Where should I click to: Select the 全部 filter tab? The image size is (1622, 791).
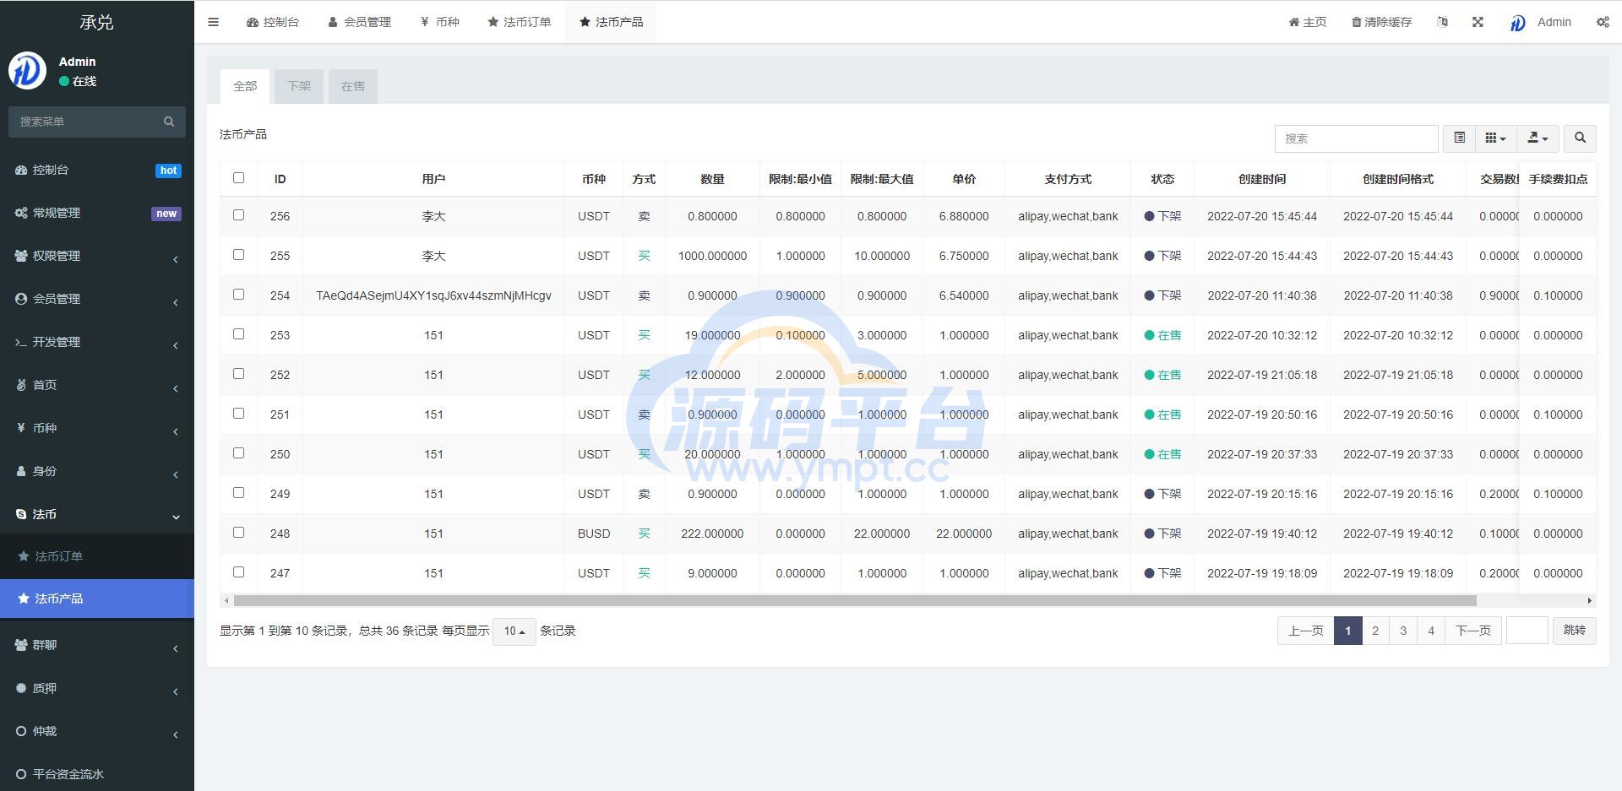coord(245,86)
